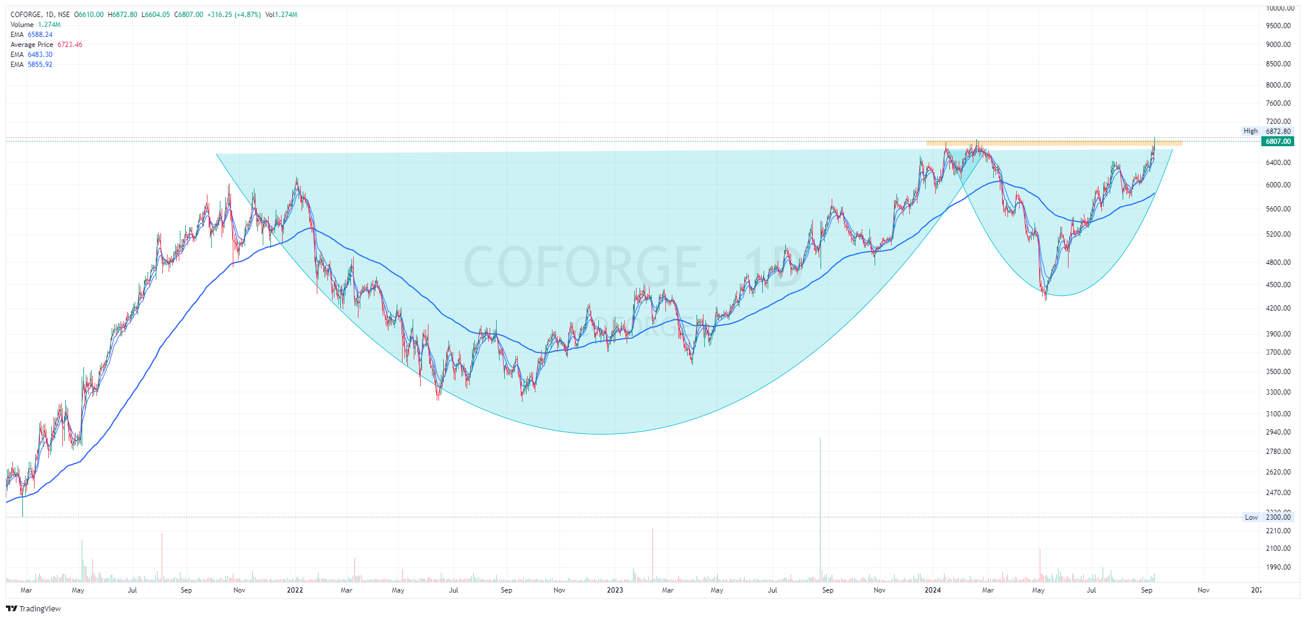Select the Average Price indicator legend
Viewport: 1306px width, 619px height.
coord(31,44)
